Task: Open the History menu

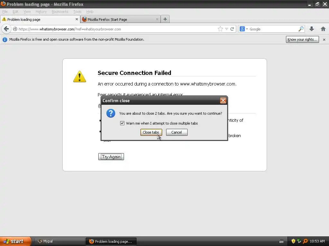Action: click(x=41, y=12)
